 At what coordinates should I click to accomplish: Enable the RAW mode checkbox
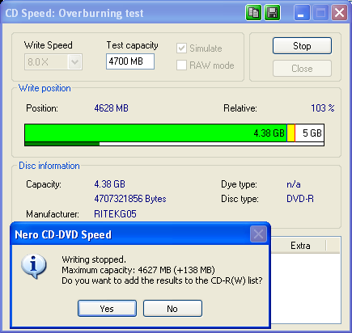click(181, 65)
